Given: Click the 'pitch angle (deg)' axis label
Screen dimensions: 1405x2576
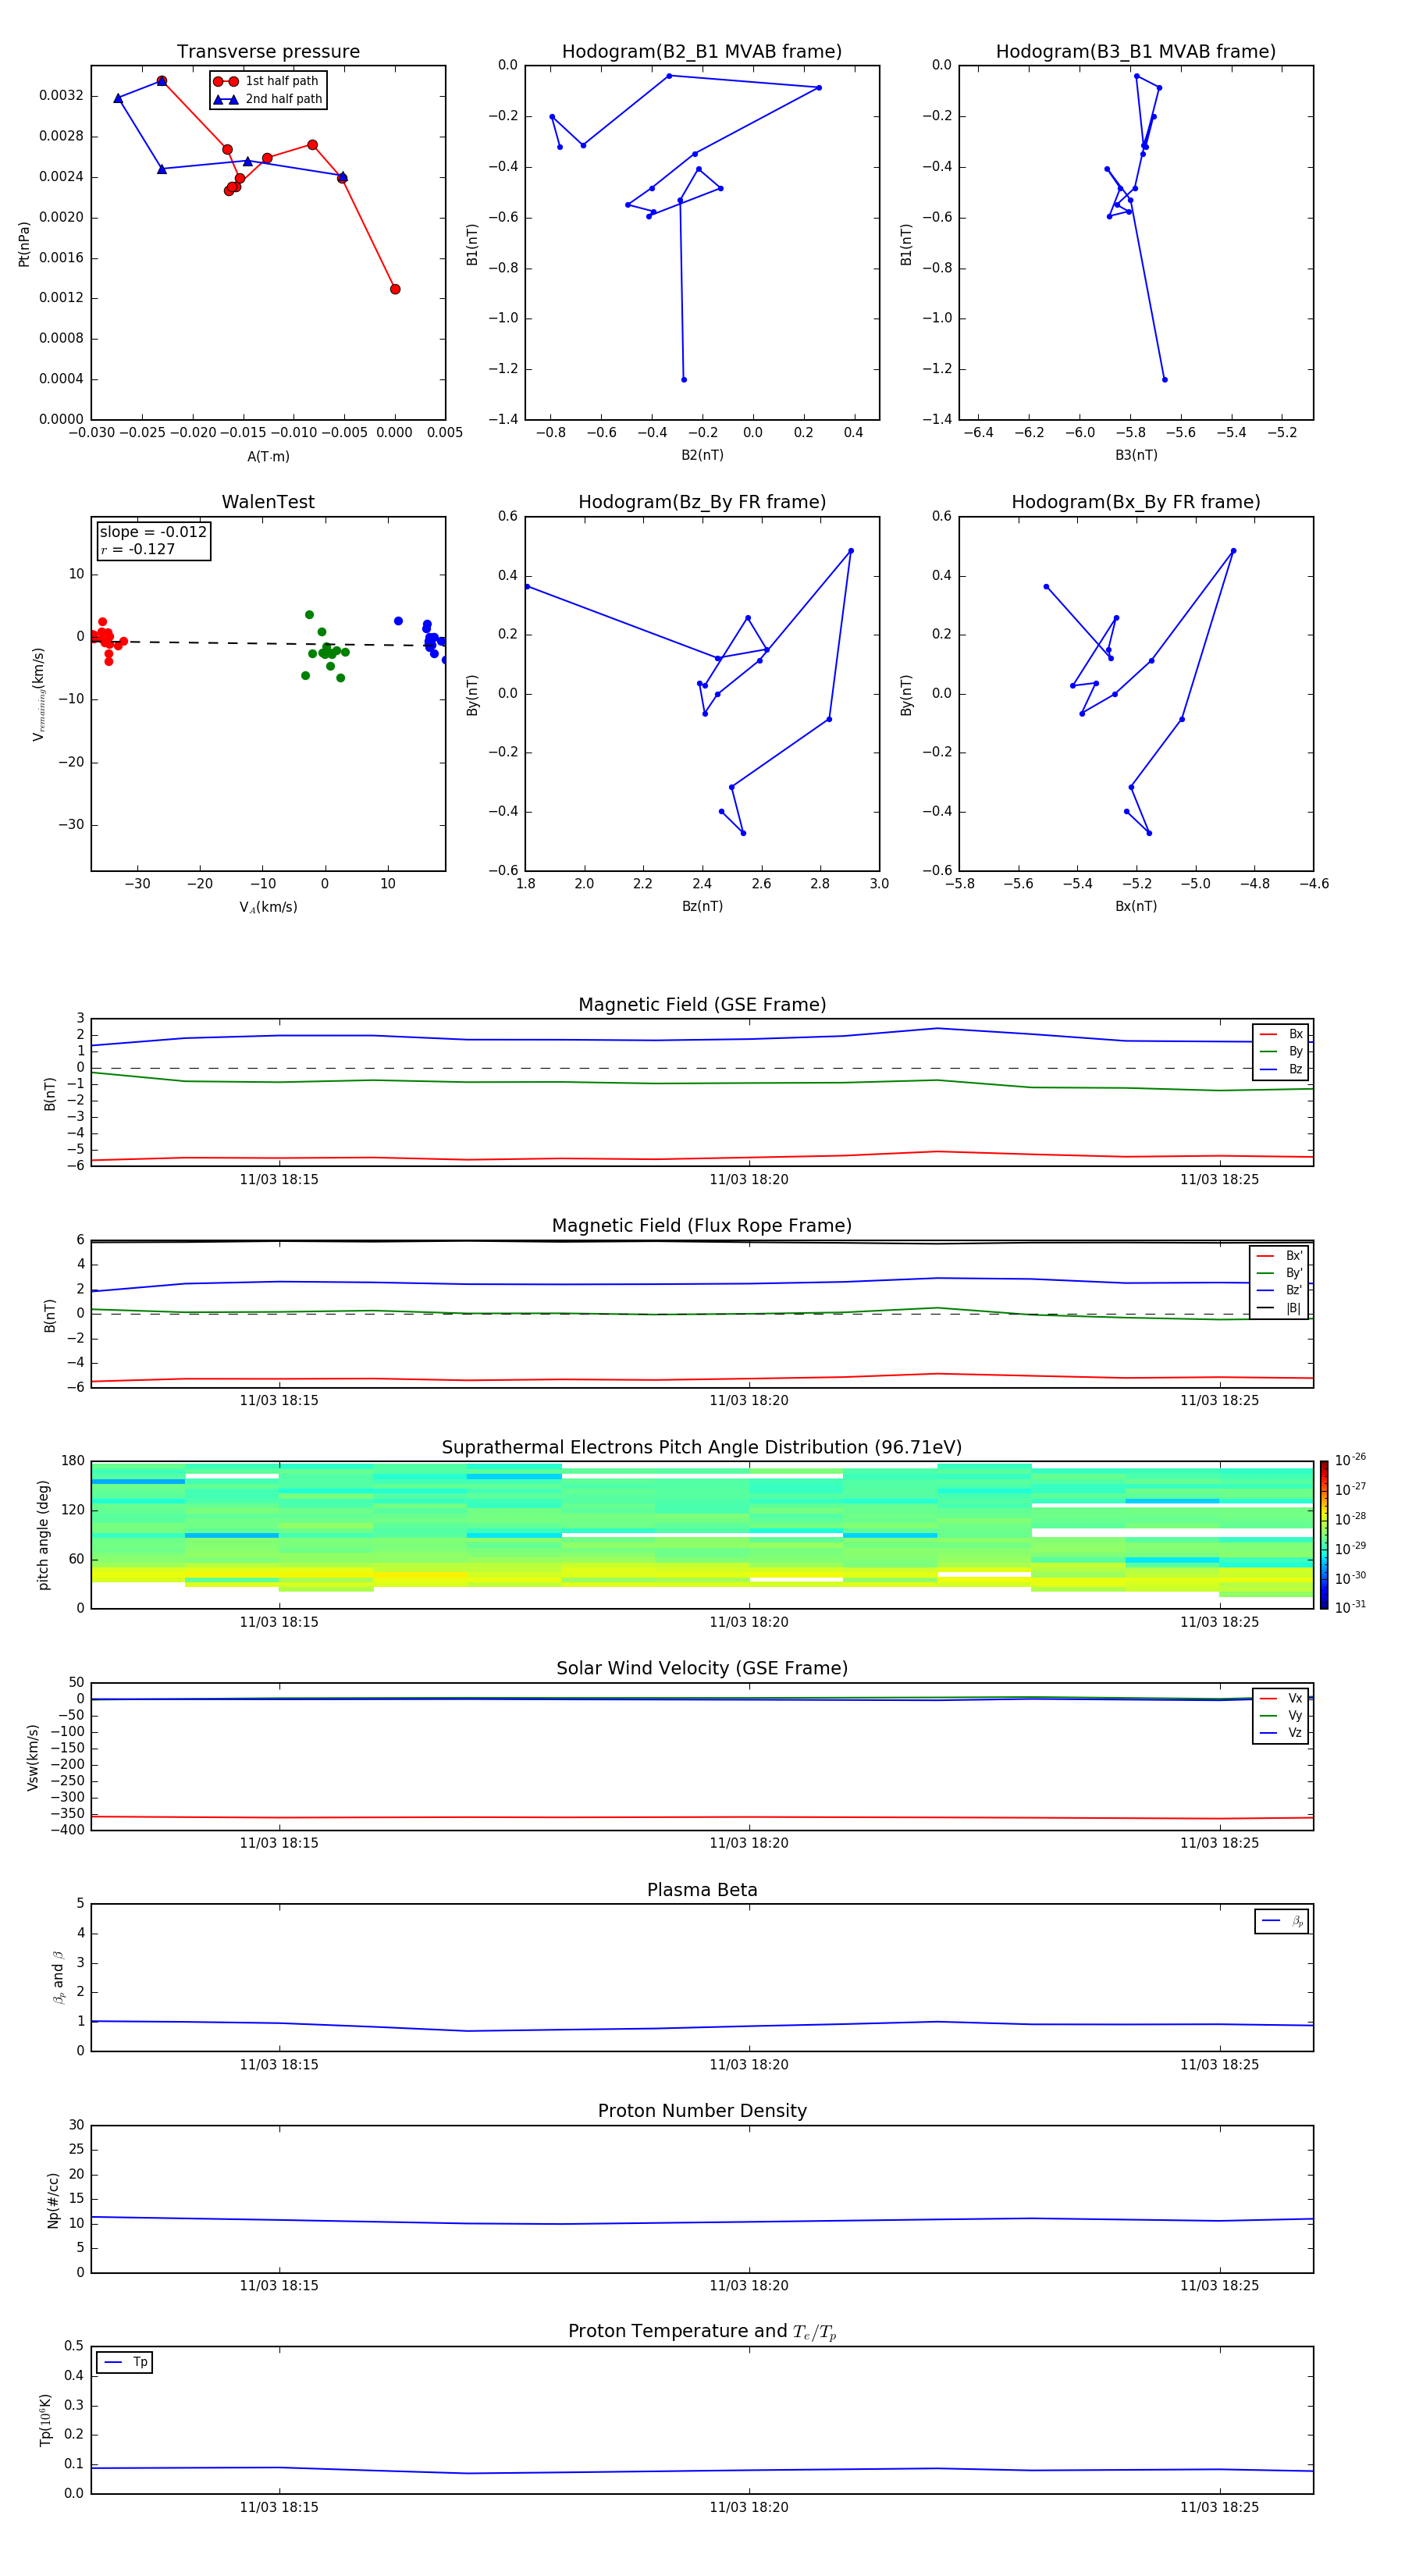Looking at the screenshot, I should pyautogui.click(x=43, y=1535).
